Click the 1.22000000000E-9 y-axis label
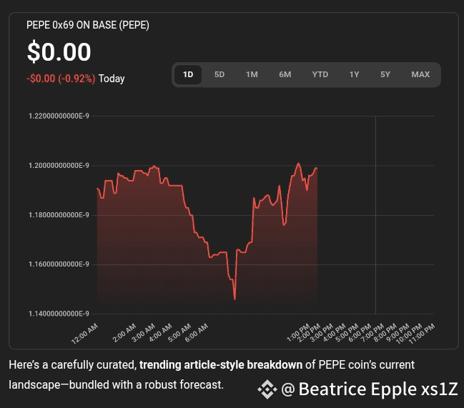The width and height of the screenshot is (464, 408). (59, 116)
